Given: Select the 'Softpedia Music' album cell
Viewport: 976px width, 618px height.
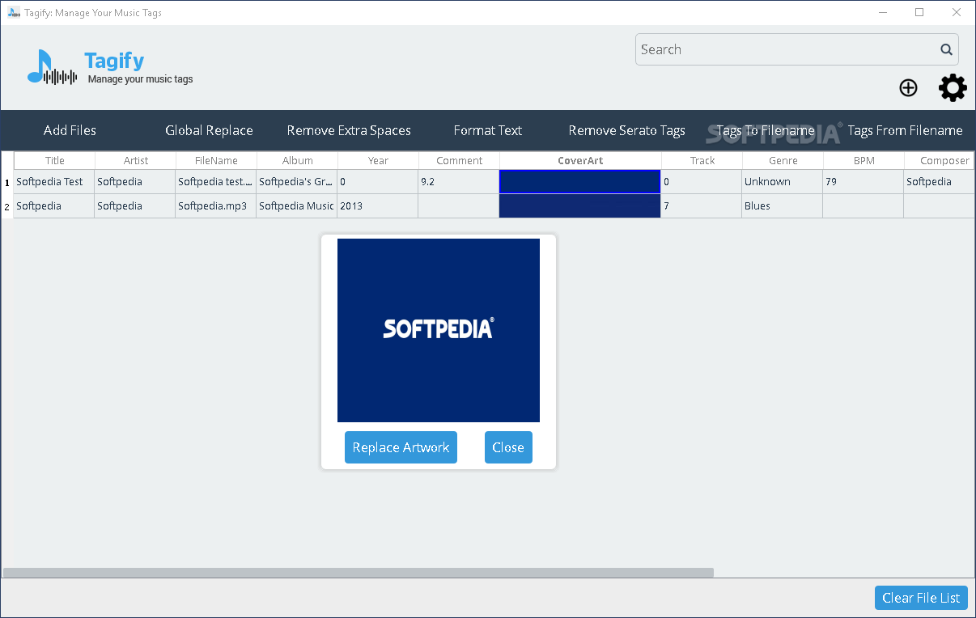Looking at the screenshot, I should pyautogui.click(x=297, y=206).
